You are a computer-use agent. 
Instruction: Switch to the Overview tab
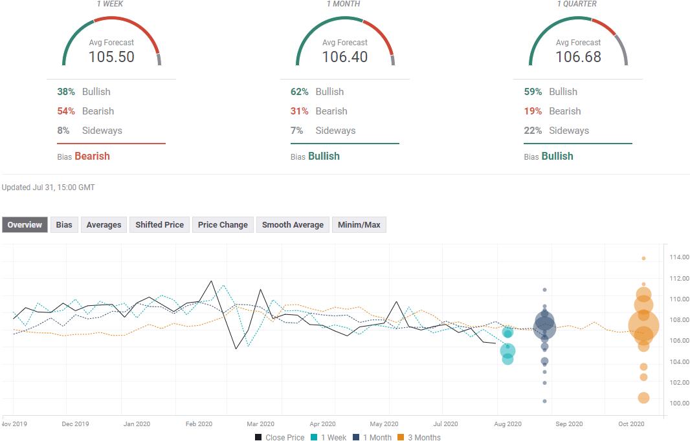click(x=25, y=224)
